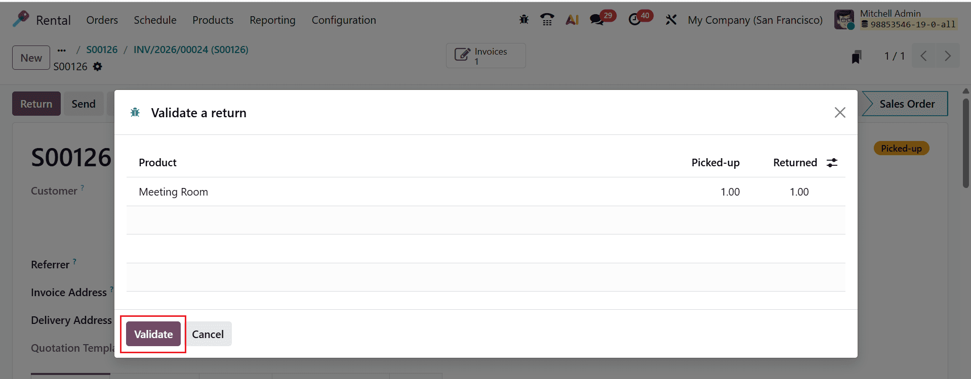View the 40 pending activities
This screenshot has height=379, width=971.
pos(636,19)
